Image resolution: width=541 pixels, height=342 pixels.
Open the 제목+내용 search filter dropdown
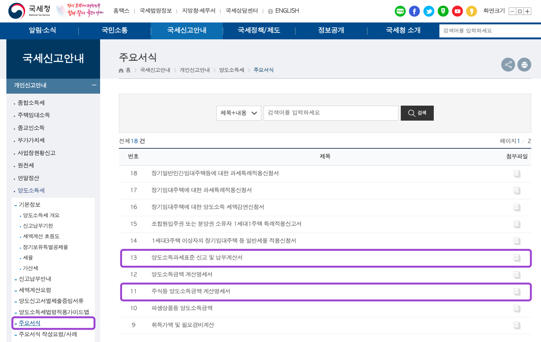pos(239,113)
